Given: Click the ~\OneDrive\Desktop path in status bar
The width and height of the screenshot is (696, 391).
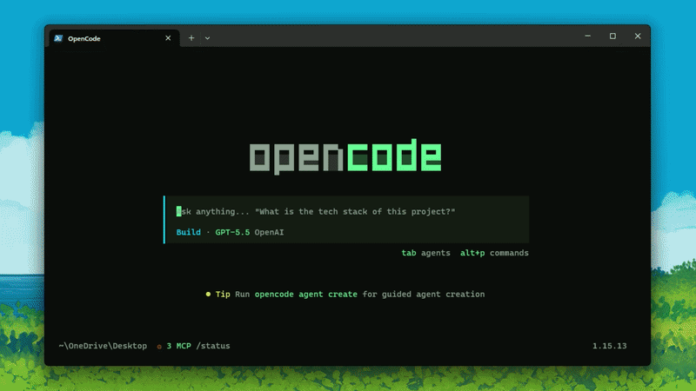Looking at the screenshot, I should point(103,346).
